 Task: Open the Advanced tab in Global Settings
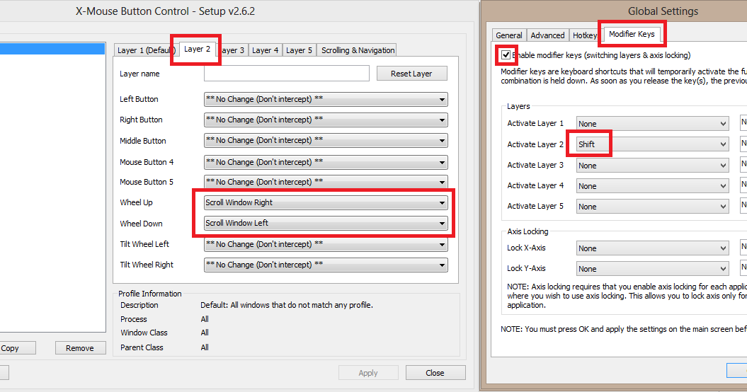click(547, 35)
